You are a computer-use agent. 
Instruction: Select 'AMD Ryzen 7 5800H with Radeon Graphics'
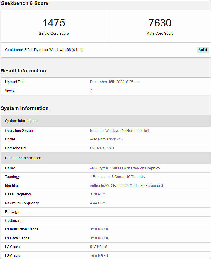pyautogui.click(x=125, y=168)
